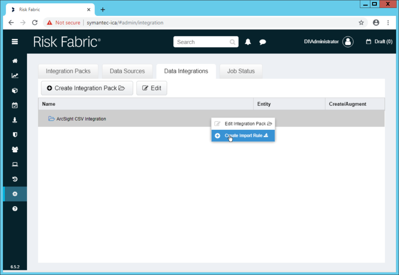Screen dimensions: 399x275
Task: Open the help question mark icon
Action: pos(15,209)
